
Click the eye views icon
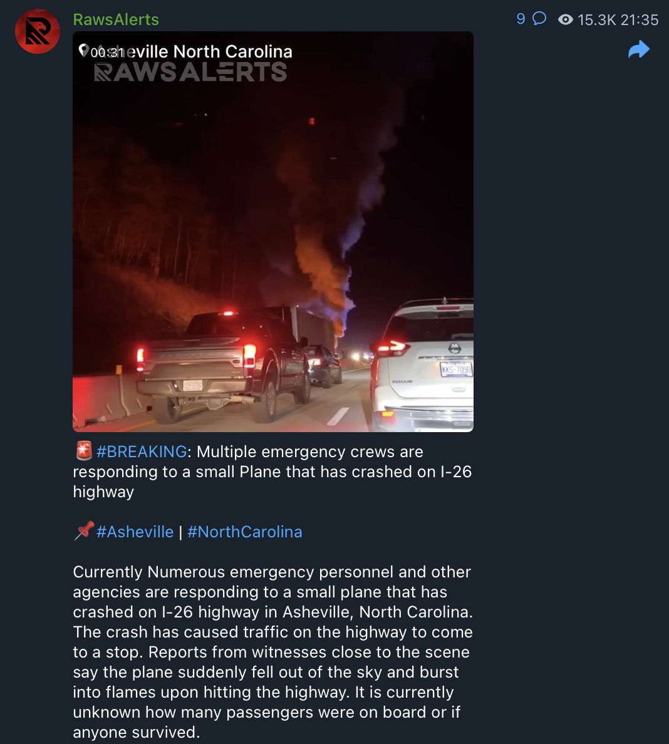(x=565, y=19)
